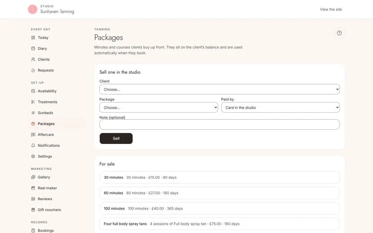The image size is (373, 233).
Task: Click the Requests stopwatch icon
Action: 33,70
